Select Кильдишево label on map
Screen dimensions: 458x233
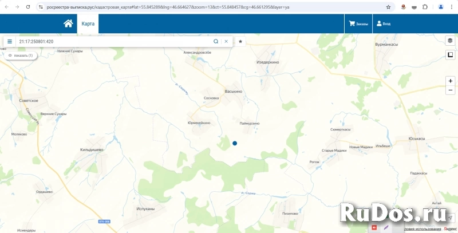click(x=92, y=149)
